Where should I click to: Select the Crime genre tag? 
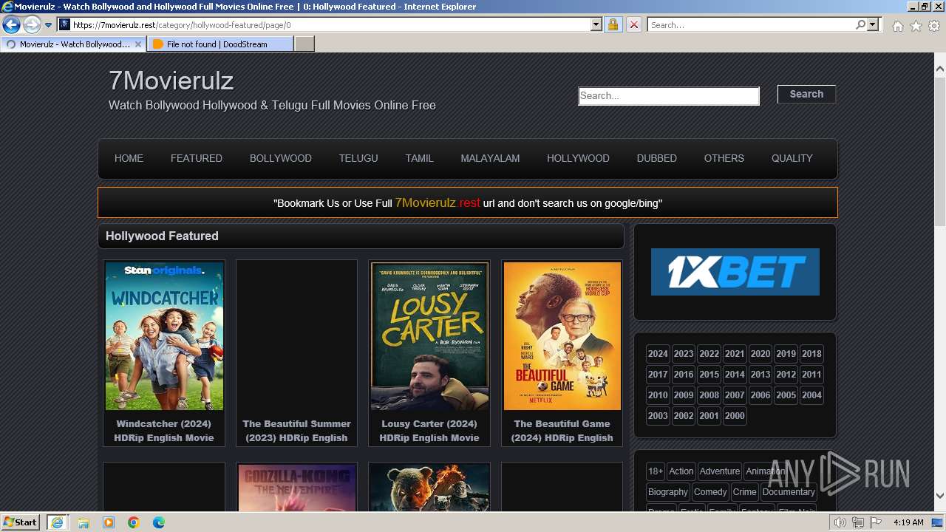(x=745, y=491)
